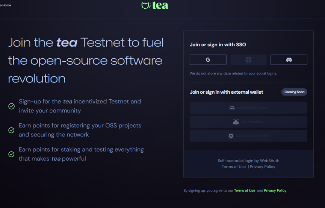325x208 pixels.
Task: Choose the Use Coinbase Wallet option
Action: pos(248,136)
